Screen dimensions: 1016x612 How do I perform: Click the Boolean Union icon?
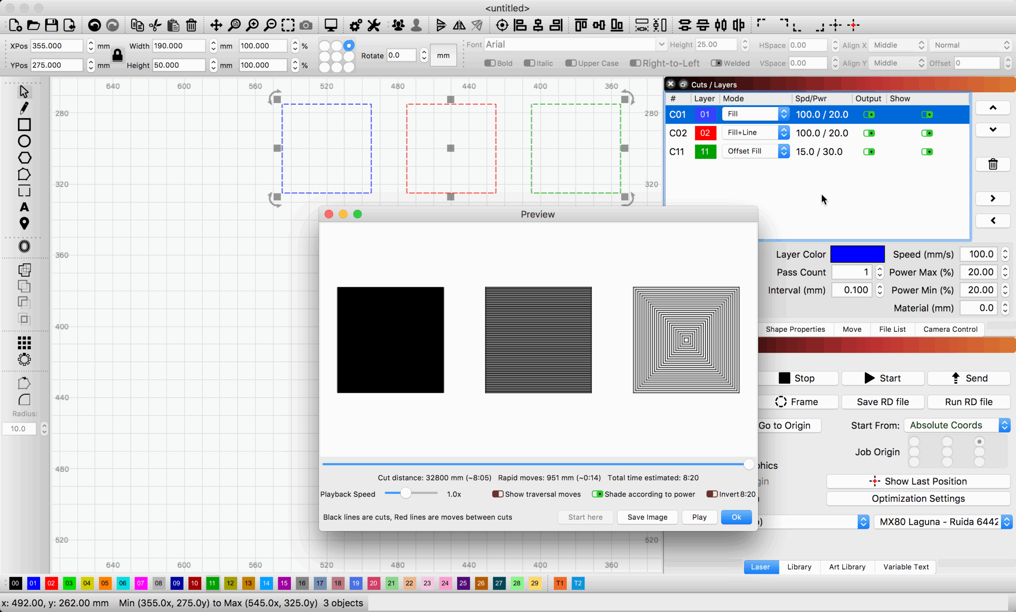[x=24, y=270]
